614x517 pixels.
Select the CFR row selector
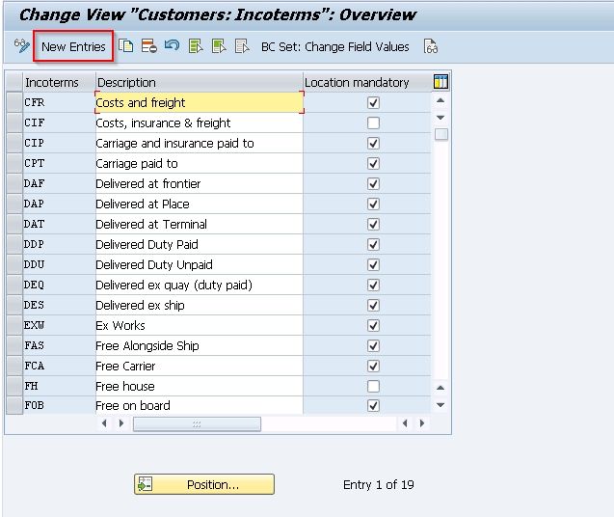click(x=14, y=102)
